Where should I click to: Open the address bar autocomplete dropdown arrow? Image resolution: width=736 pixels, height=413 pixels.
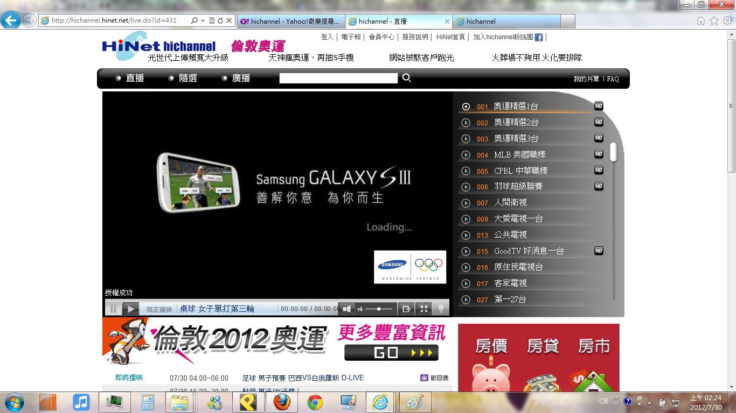pyautogui.click(x=203, y=20)
